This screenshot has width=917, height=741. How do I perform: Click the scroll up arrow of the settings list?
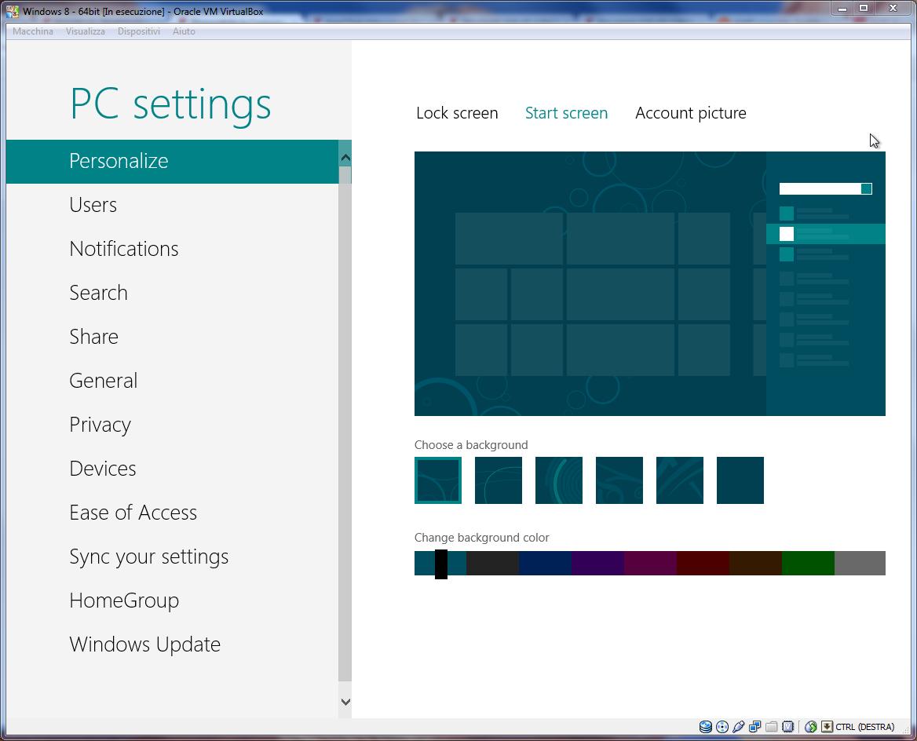(x=345, y=157)
